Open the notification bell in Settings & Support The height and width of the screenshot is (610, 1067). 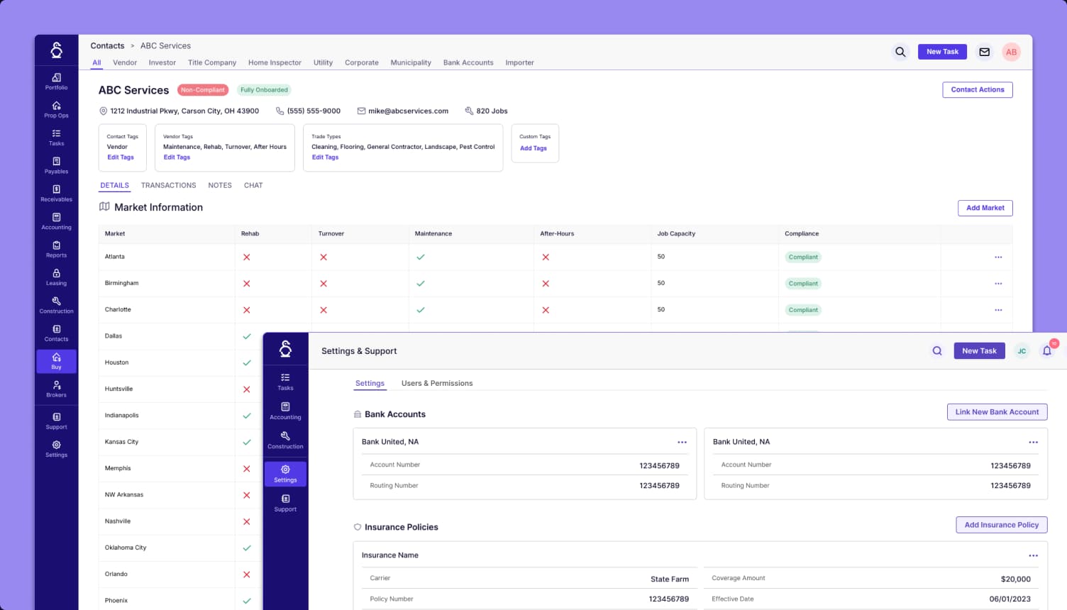pyautogui.click(x=1047, y=350)
